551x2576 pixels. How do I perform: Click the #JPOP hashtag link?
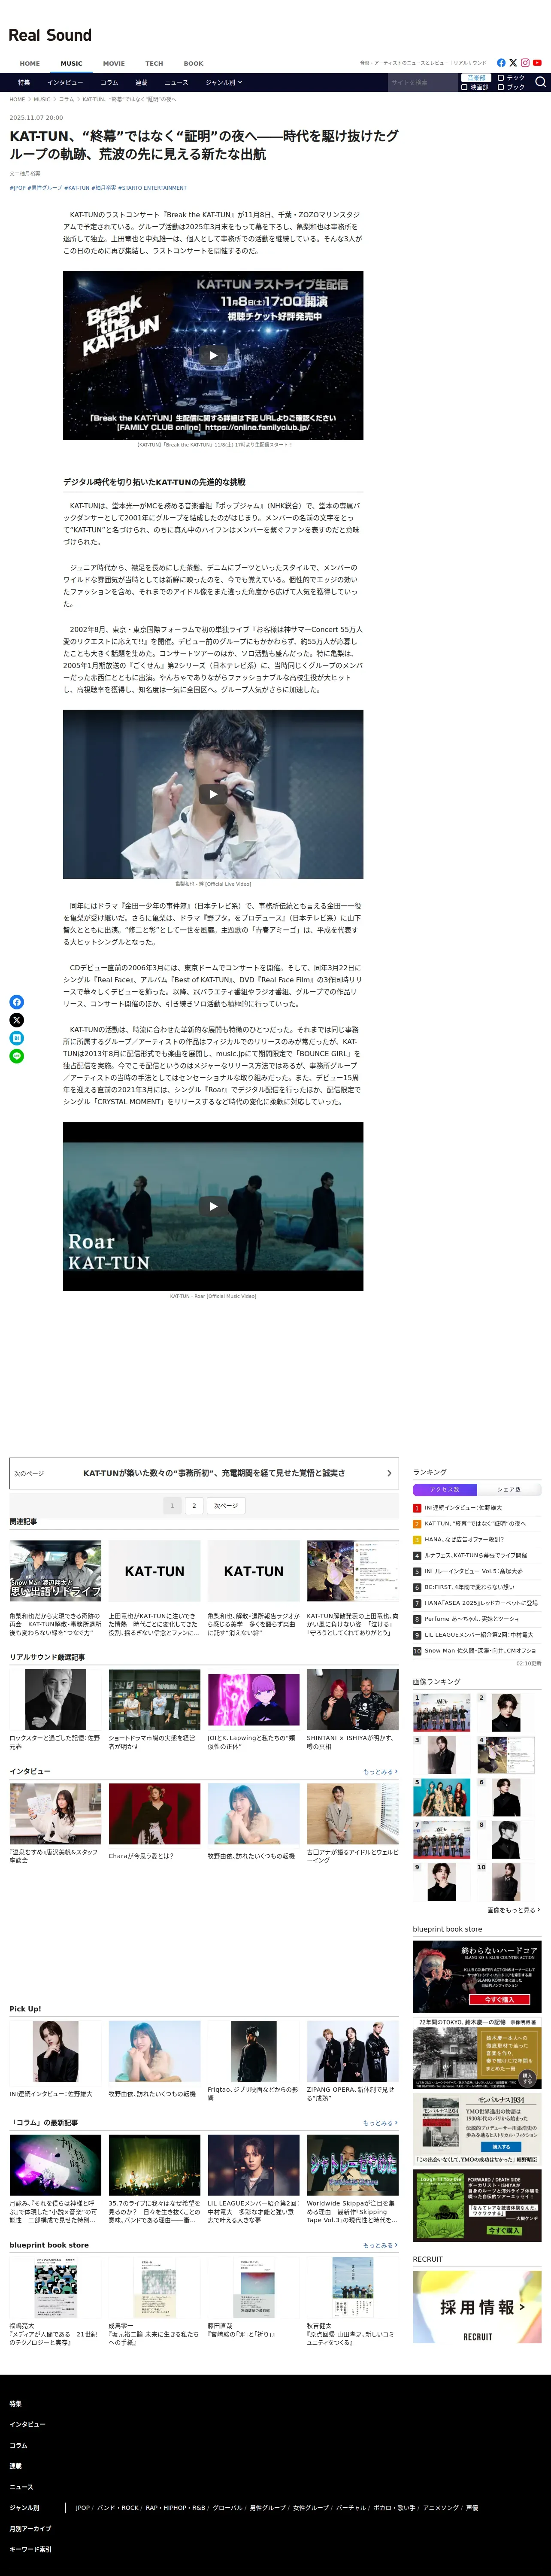point(18,188)
